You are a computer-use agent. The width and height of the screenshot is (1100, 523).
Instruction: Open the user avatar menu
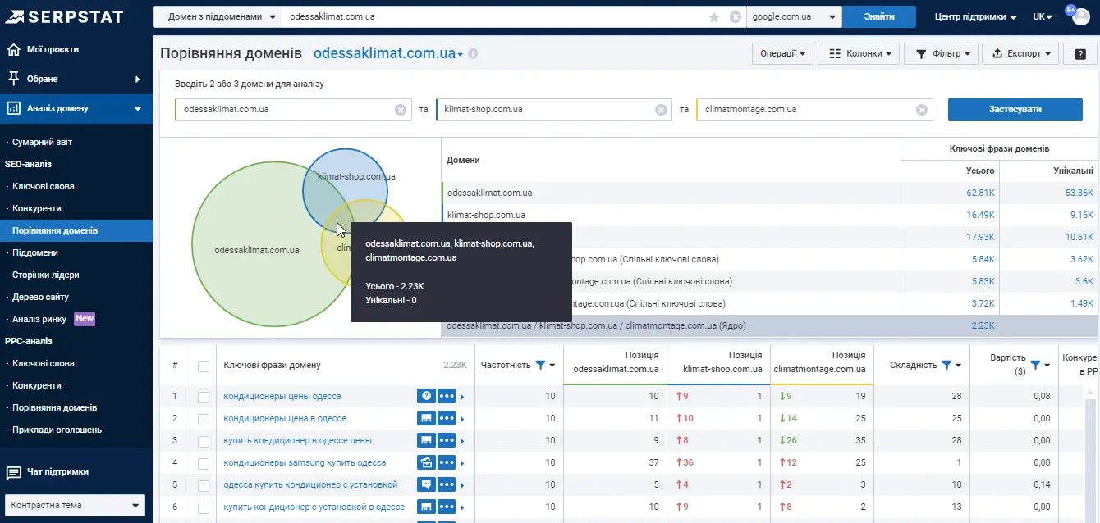(x=1081, y=17)
